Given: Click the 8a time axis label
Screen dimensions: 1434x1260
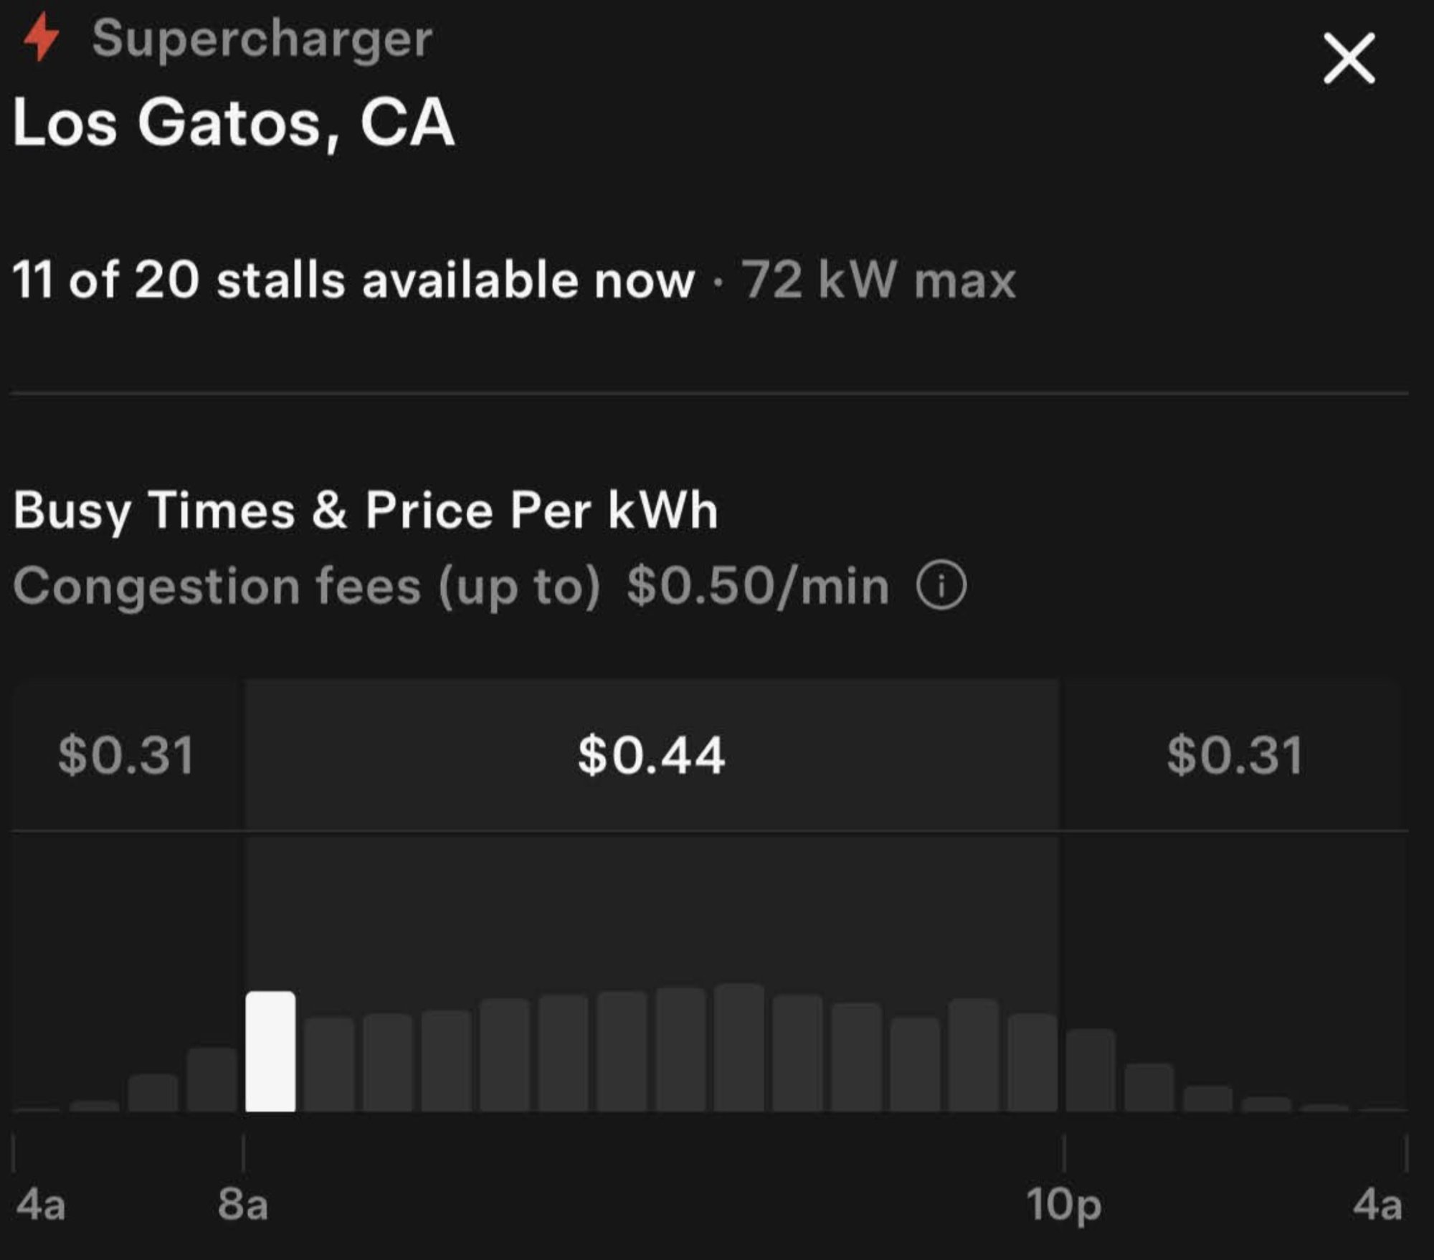Looking at the screenshot, I should 243,1203.
